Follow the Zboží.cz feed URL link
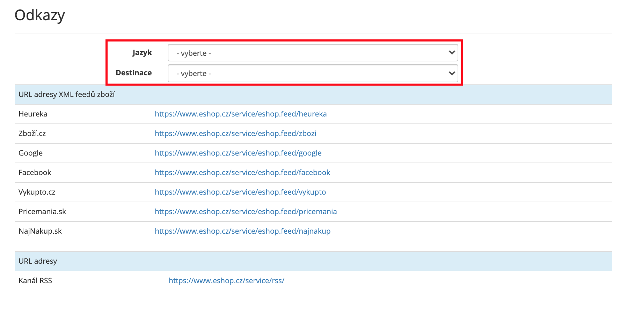The height and width of the screenshot is (309, 626). coord(235,134)
